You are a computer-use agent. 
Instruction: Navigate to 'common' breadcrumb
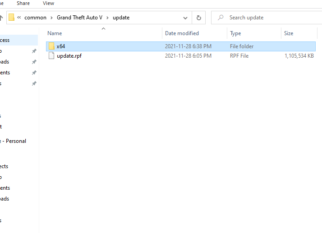[x=35, y=18]
